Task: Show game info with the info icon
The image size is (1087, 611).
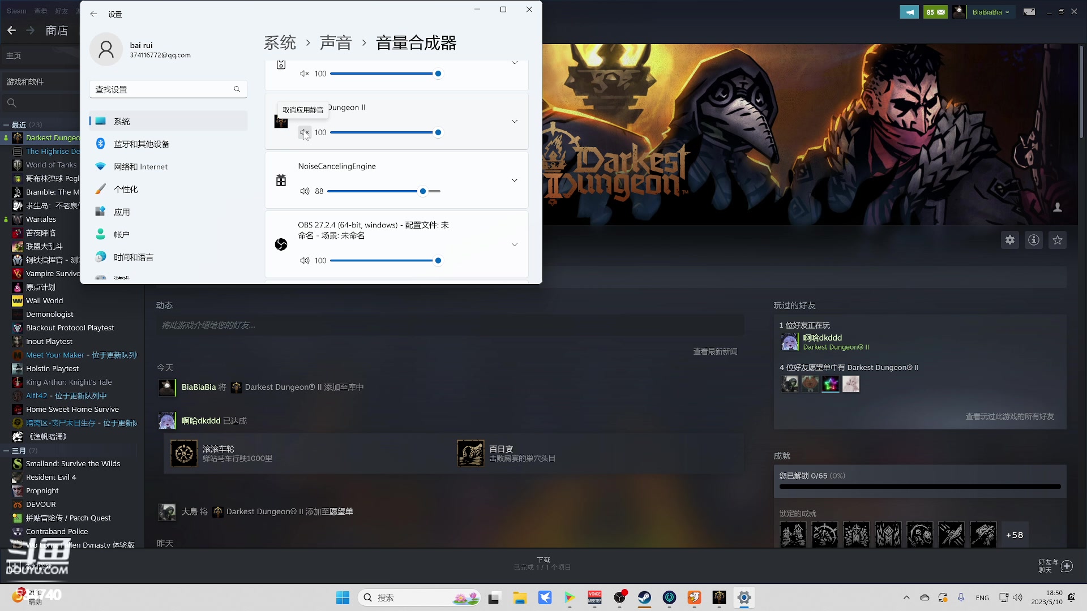Action: [x=1034, y=240]
